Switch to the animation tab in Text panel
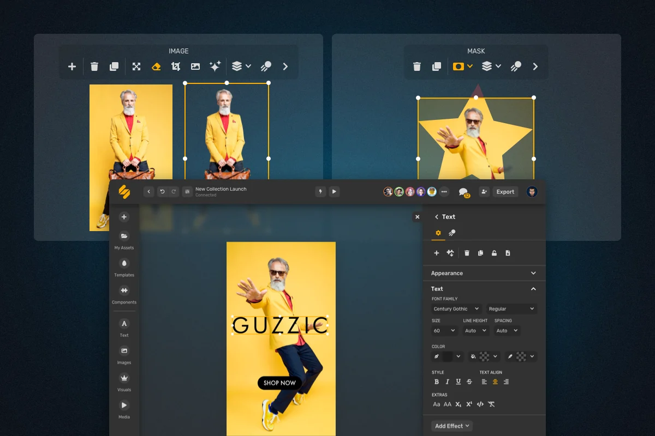655x436 pixels. pyautogui.click(x=452, y=233)
